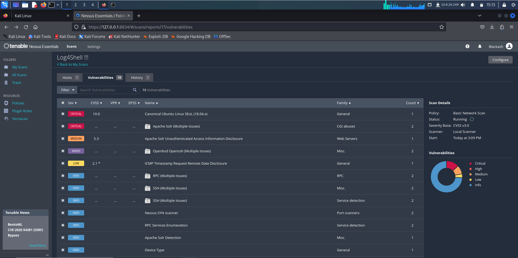Click the Medium orange legend swatch
Image resolution: width=518 pixels, height=258 pixels.
(471, 174)
